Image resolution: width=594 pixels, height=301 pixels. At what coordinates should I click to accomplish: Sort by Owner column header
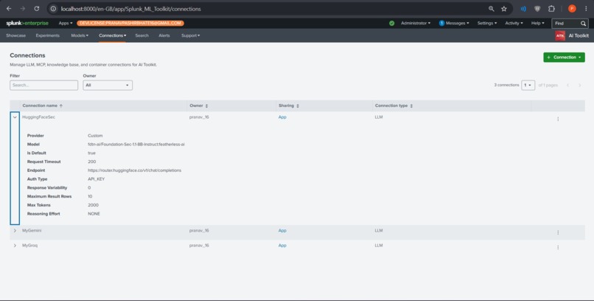coord(199,105)
